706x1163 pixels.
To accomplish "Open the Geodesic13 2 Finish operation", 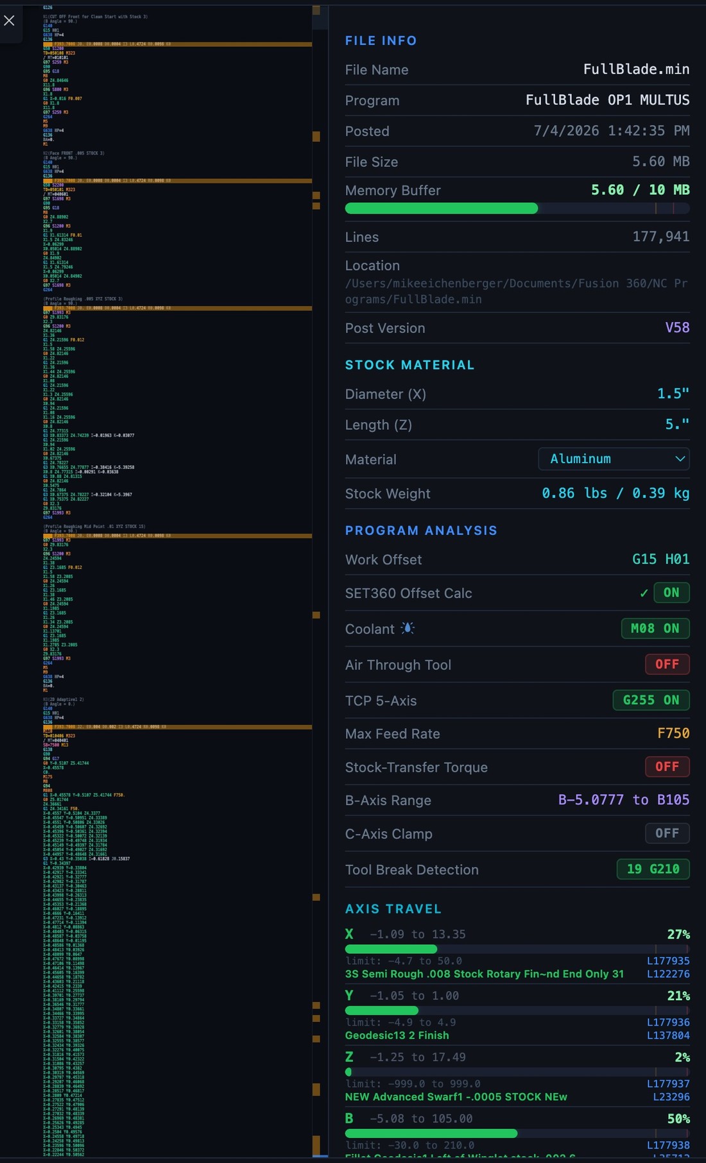I will [397, 1035].
